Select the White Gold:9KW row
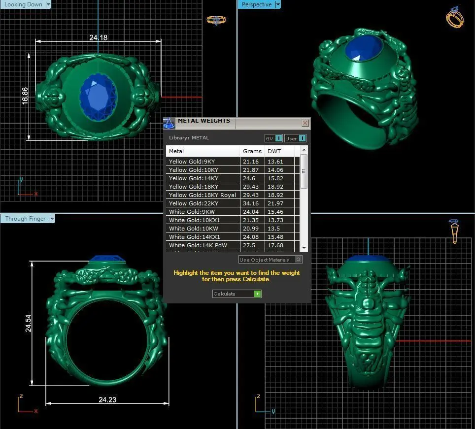Image resolution: width=475 pixels, height=429 pixels. [233, 212]
